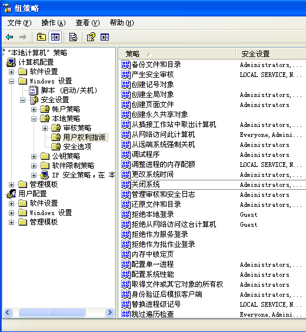Open the 帮助(H) menu
306x332 pixels.
[x=122, y=23]
